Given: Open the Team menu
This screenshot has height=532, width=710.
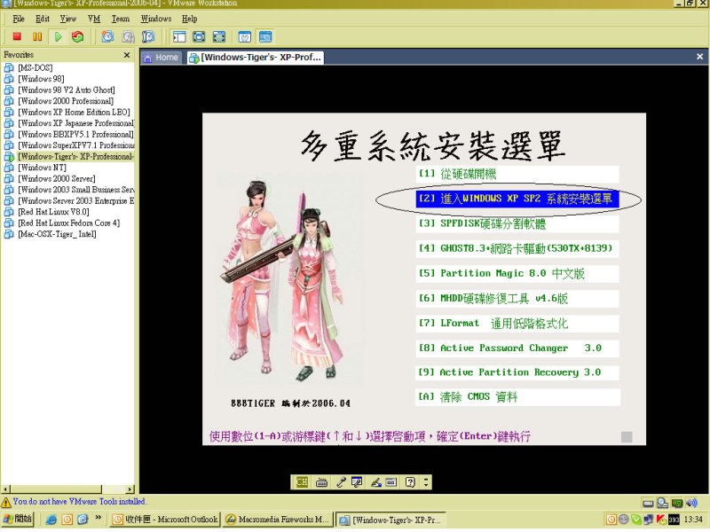Looking at the screenshot, I should tap(121, 19).
